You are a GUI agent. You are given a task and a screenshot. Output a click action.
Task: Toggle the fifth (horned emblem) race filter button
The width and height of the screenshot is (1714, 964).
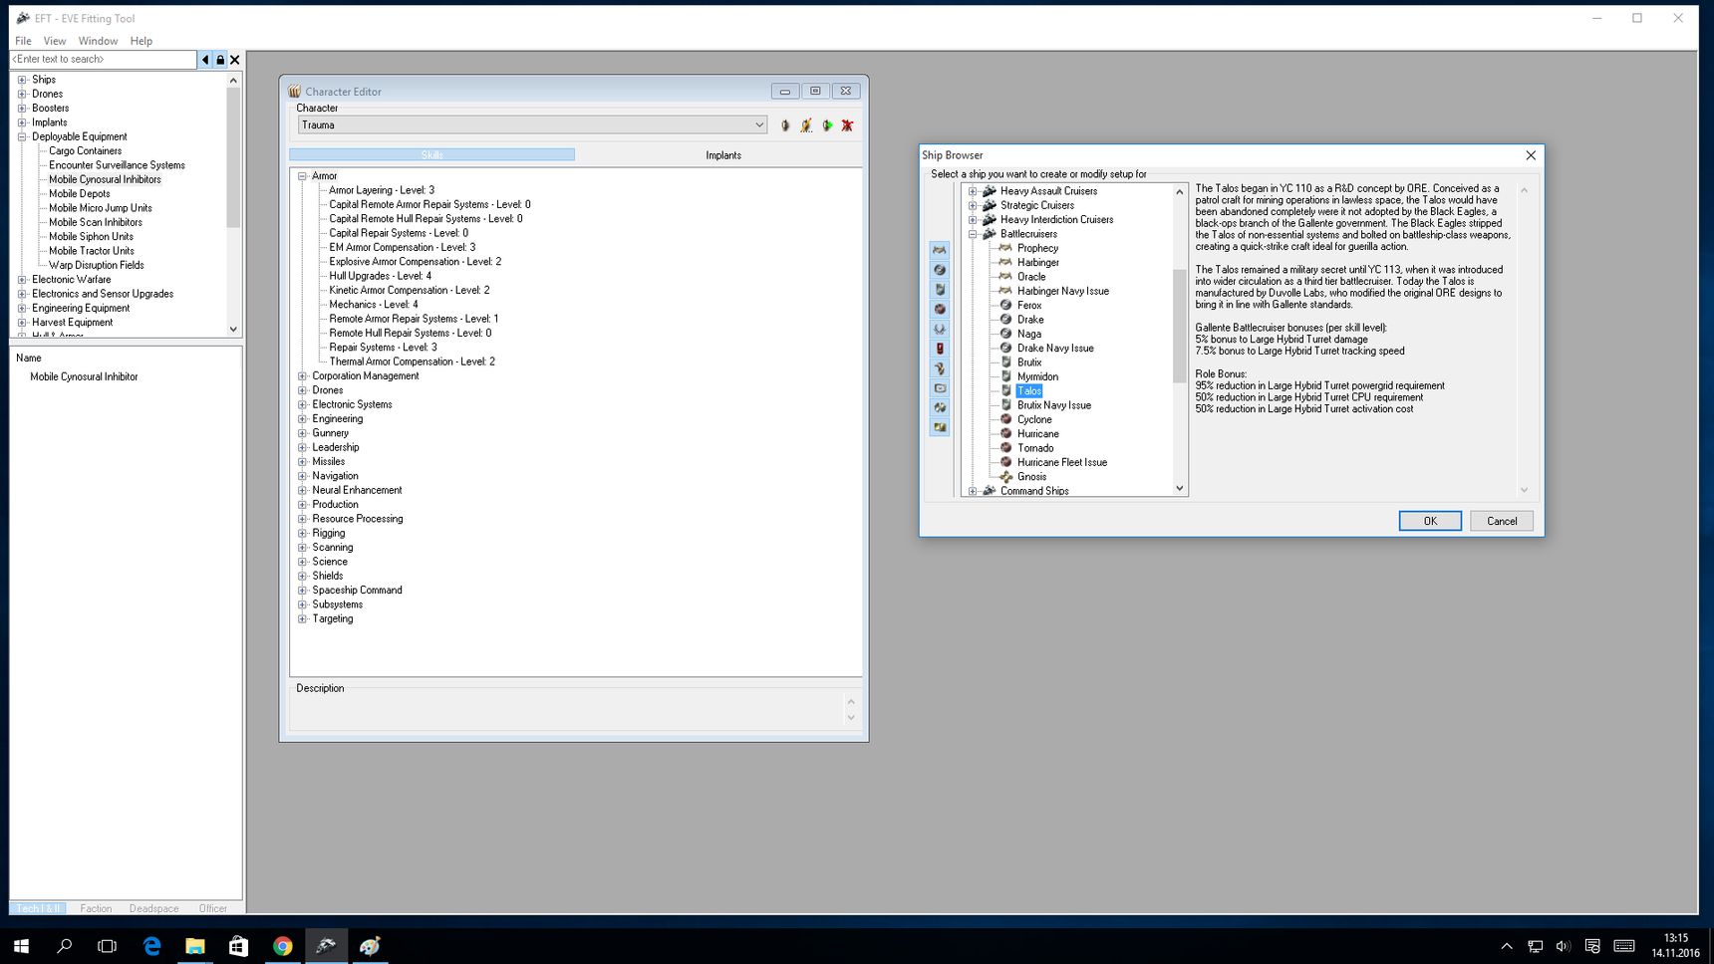pos(939,329)
